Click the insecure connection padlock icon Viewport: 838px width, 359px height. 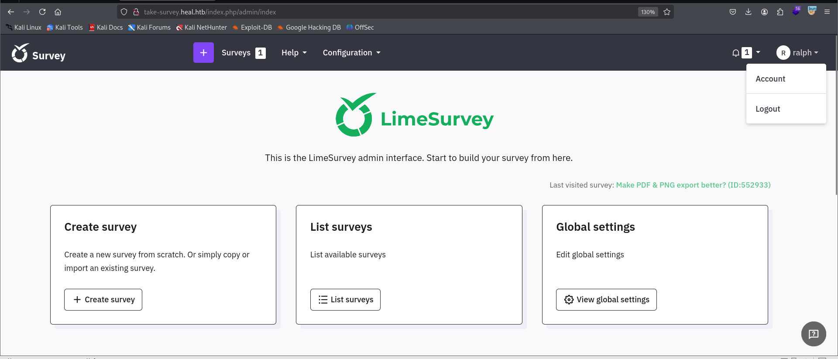(x=136, y=12)
